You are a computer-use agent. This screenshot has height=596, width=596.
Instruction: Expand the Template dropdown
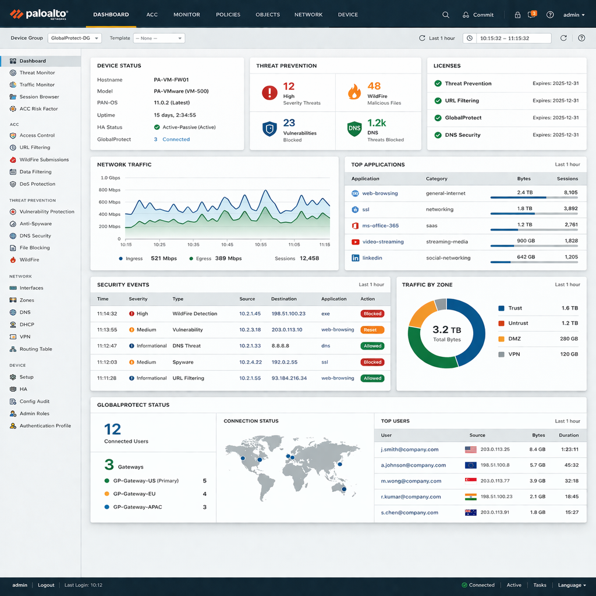(158, 38)
